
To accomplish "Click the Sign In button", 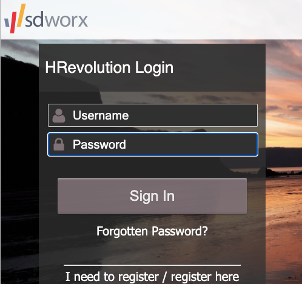I will pyautogui.click(x=152, y=196).
